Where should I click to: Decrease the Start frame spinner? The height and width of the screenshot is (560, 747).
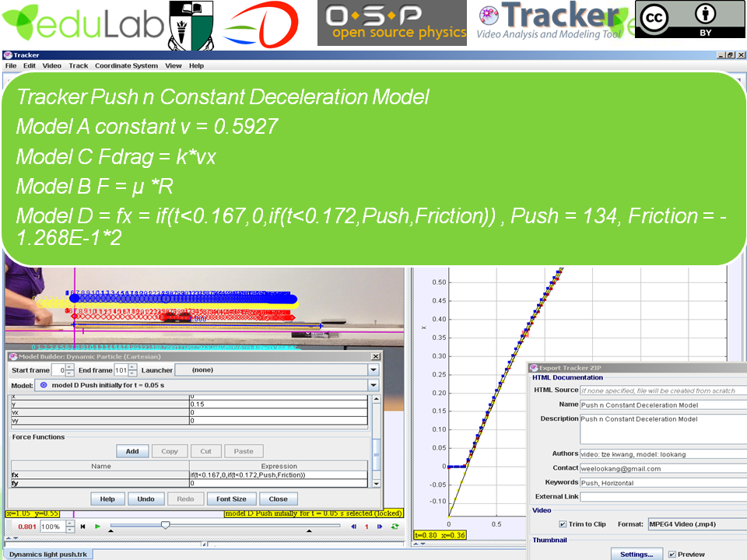[69, 373]
